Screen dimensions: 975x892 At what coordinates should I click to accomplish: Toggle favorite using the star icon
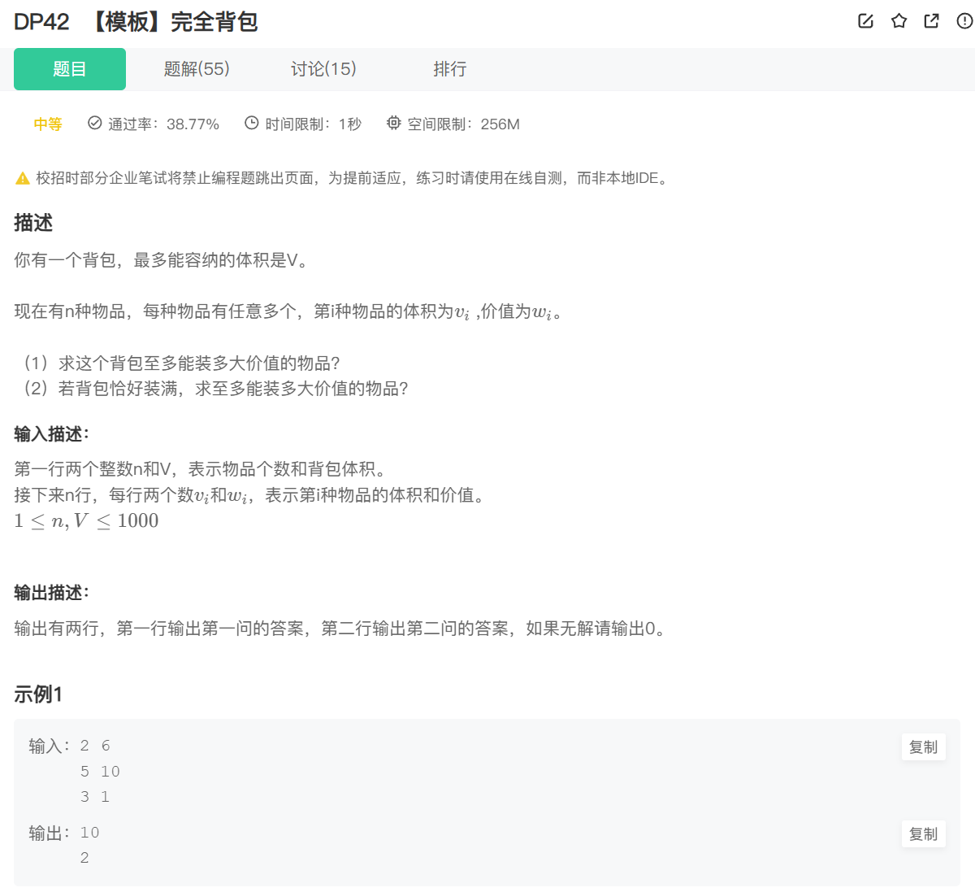pyautogui.click(x=898, y=21)
